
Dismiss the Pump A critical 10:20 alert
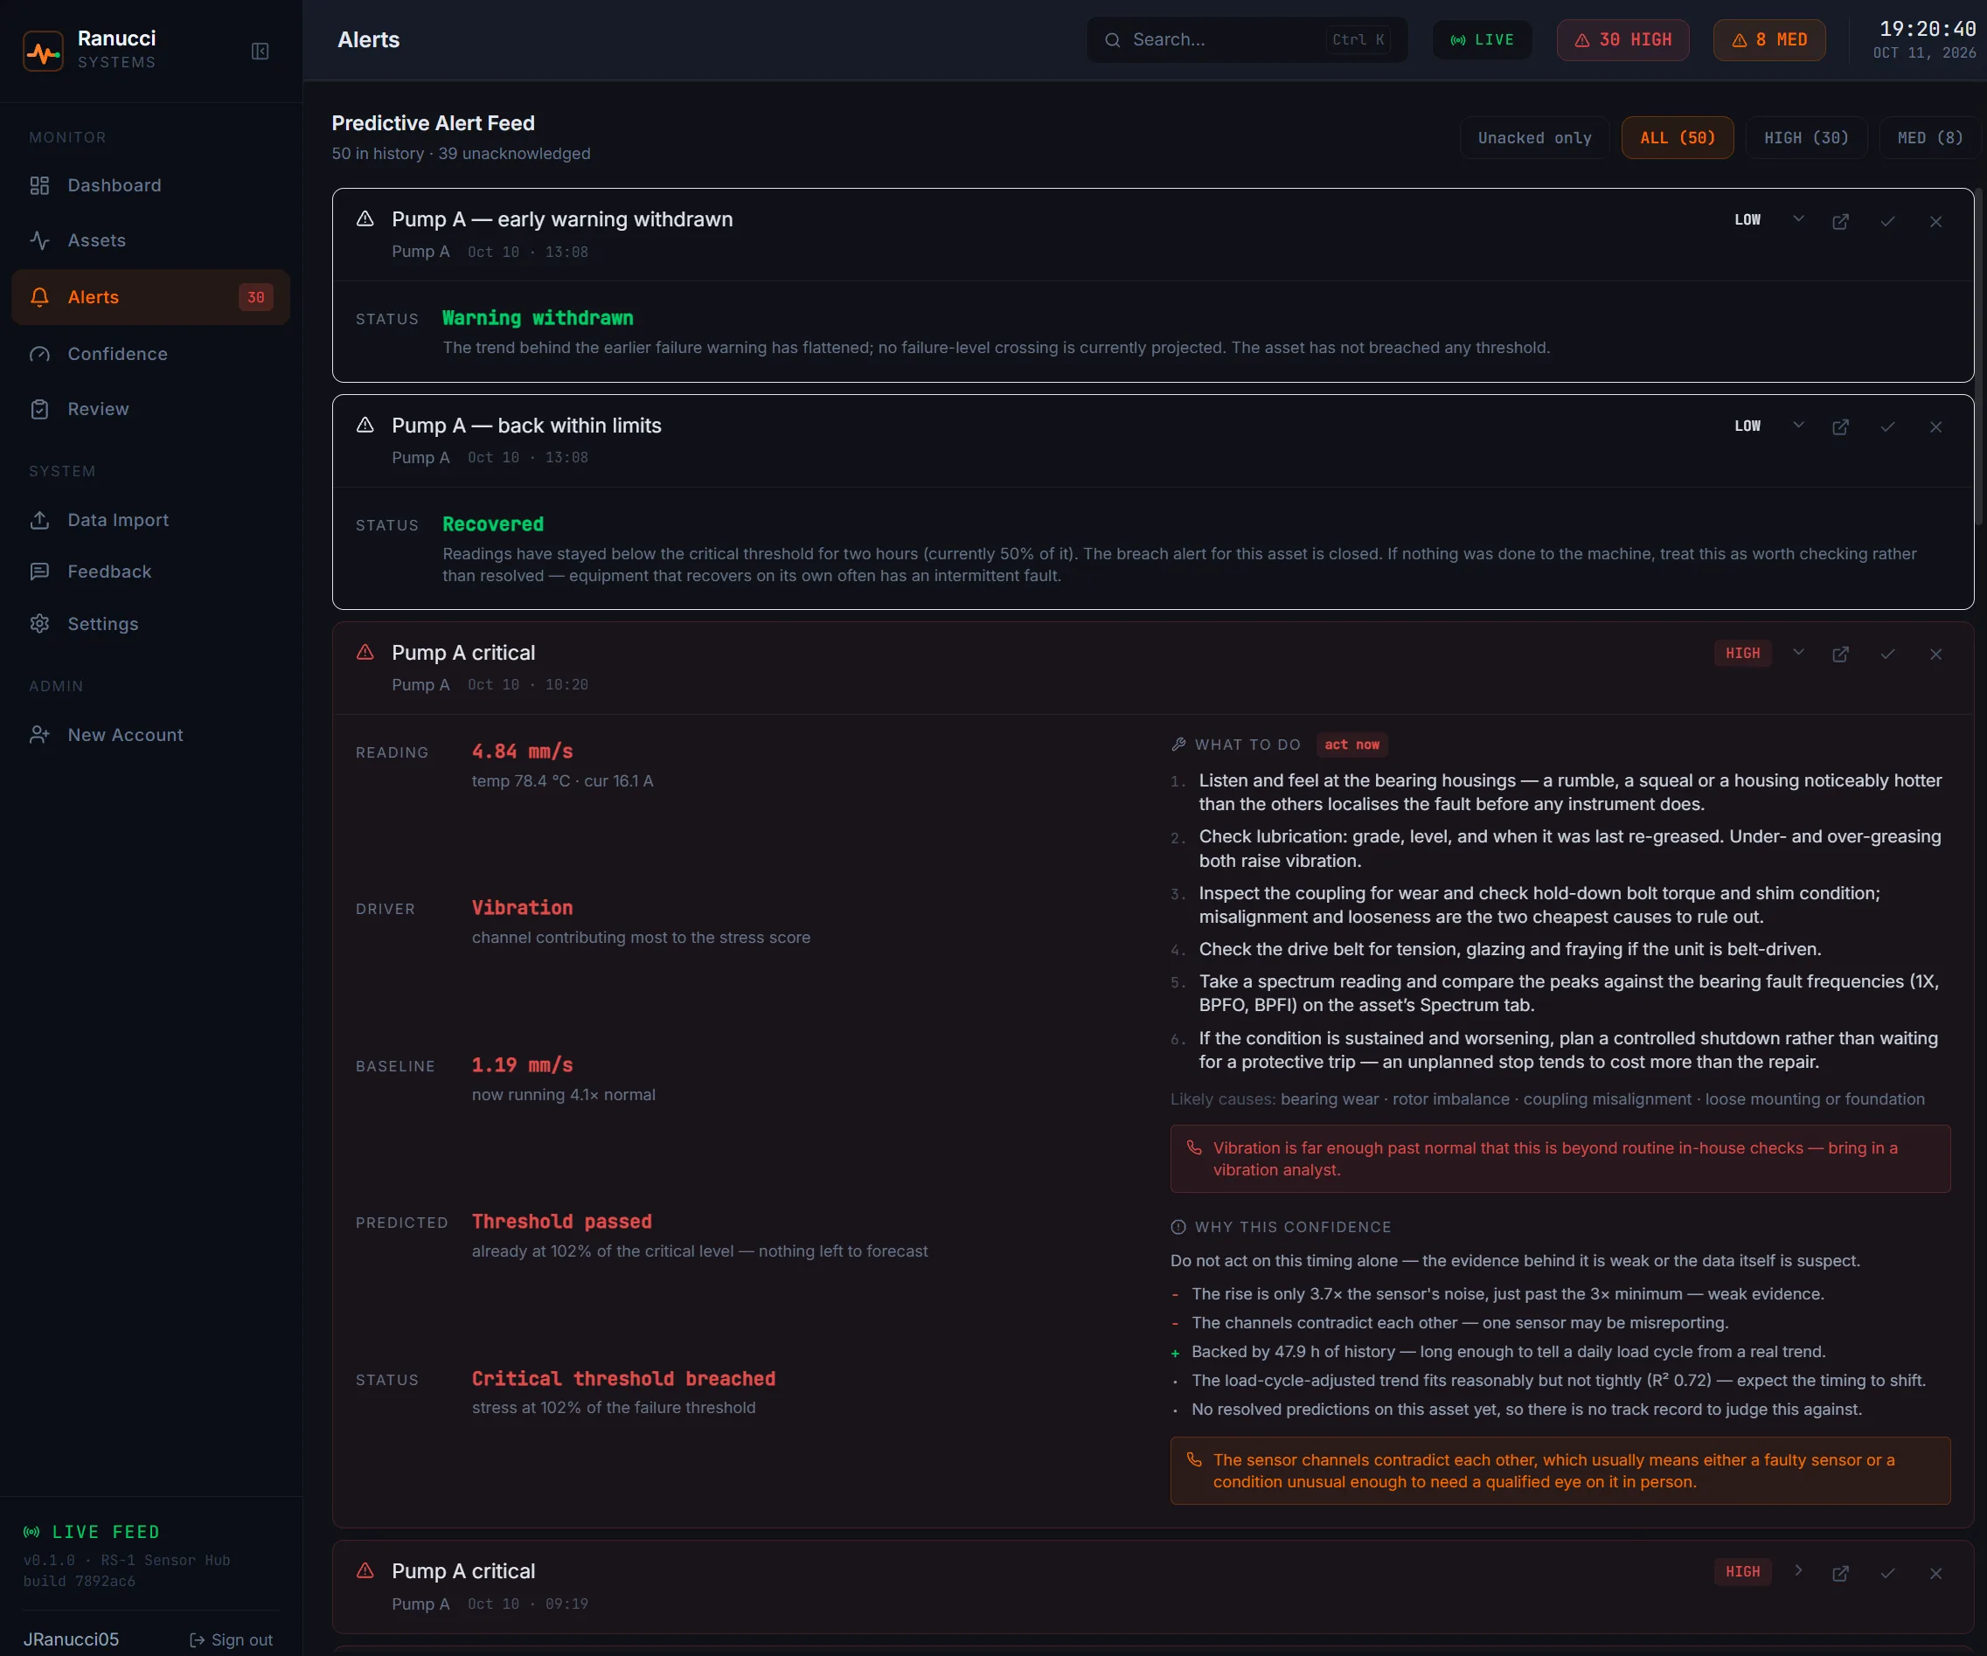pyautogui.click(x=1936, y=655)
